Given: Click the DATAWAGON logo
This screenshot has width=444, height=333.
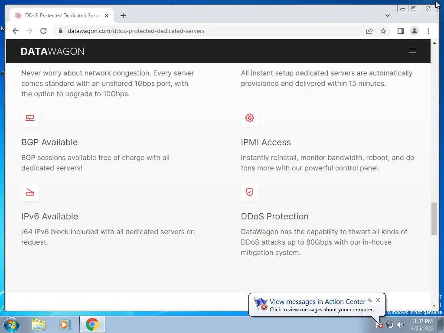Looking at the screenshot, I should [x=52, y=51].
